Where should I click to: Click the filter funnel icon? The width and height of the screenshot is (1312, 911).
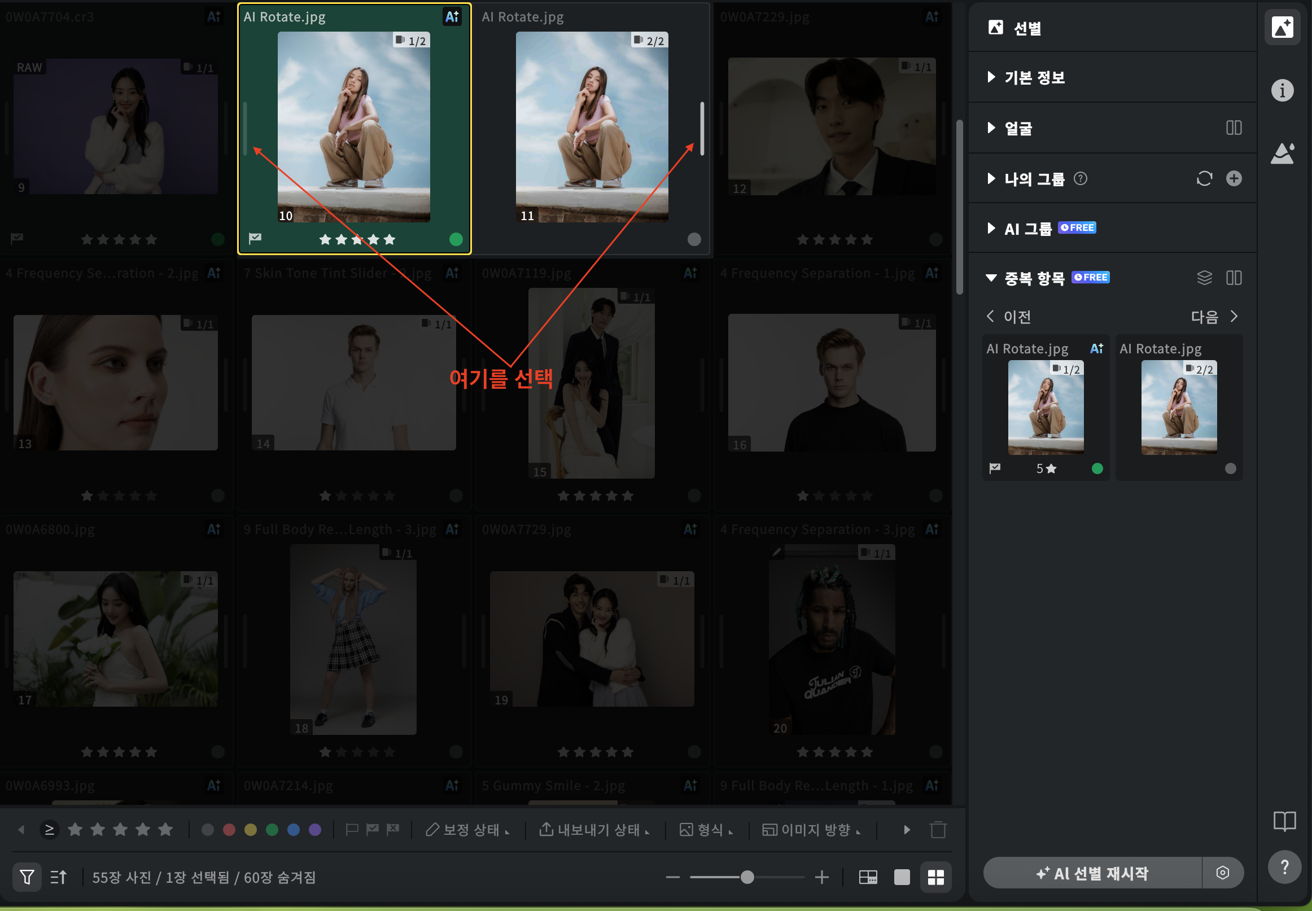(27, 877)
